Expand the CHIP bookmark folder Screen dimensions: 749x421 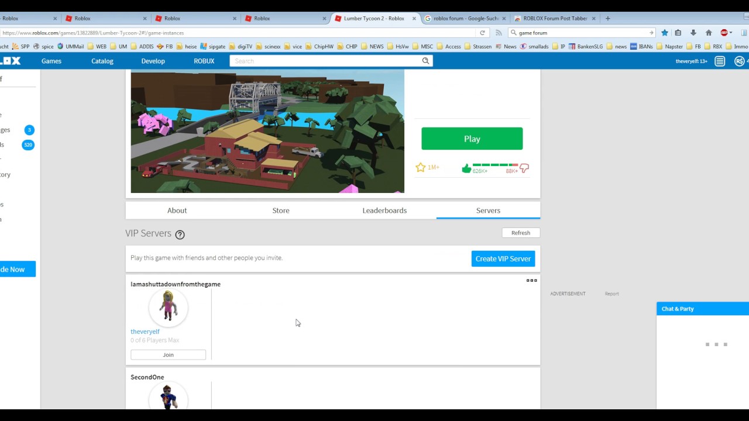346,46
